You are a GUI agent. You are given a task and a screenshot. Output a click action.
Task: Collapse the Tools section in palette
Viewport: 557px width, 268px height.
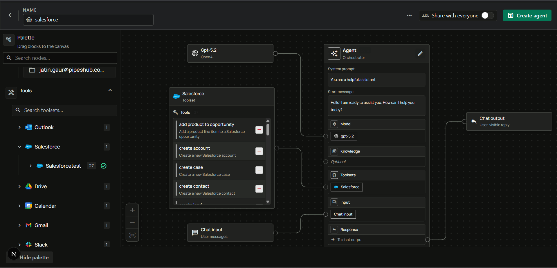[110, 90]
